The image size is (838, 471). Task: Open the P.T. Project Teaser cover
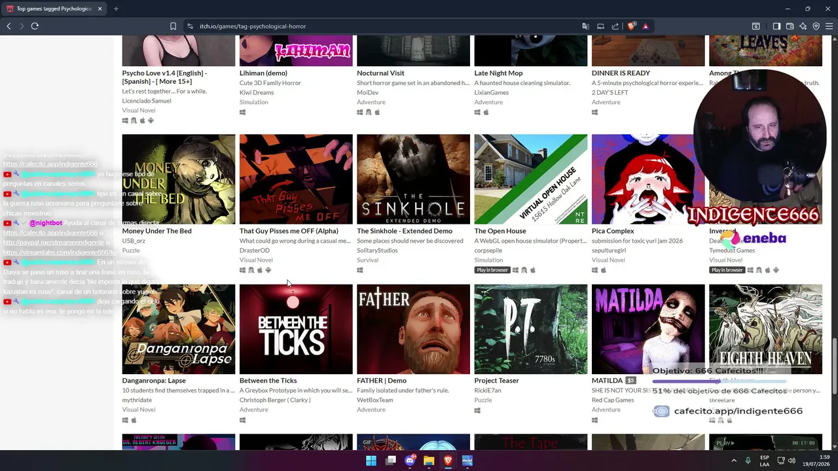coord(531,329)
